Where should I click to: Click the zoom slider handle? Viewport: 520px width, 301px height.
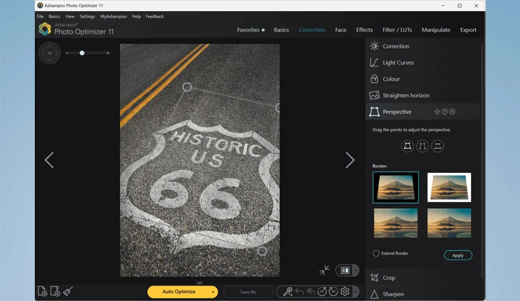82,53
